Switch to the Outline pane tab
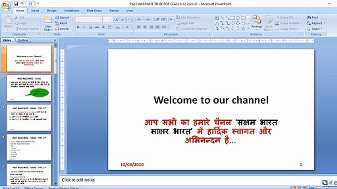The image size is (337, 189). click(x=23, y=40)
